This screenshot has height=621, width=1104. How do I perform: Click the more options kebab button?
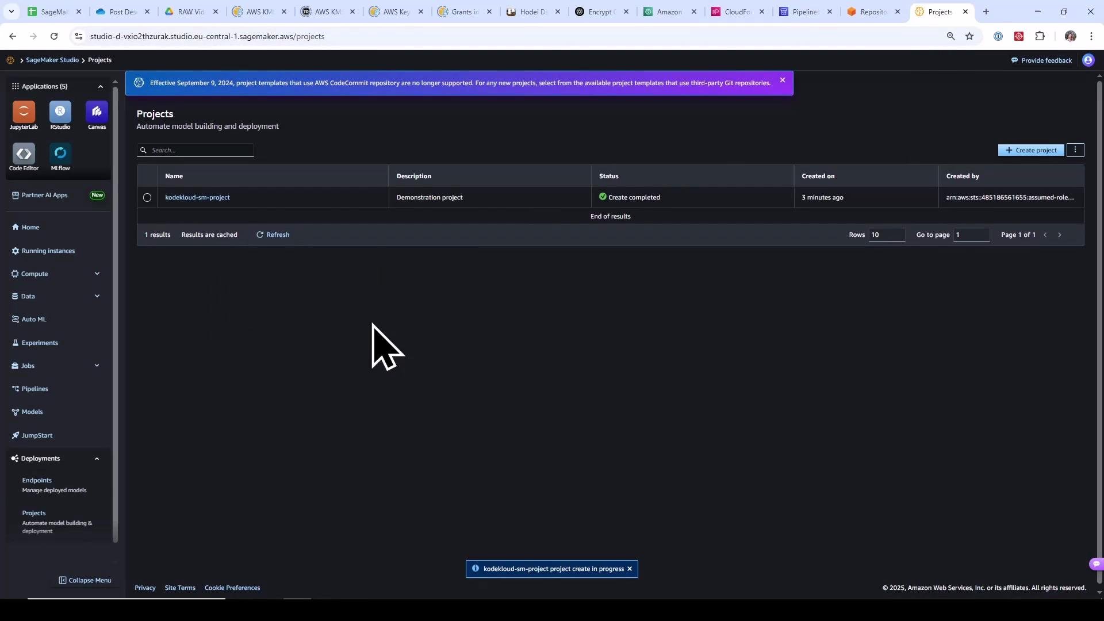point(1075,150)
